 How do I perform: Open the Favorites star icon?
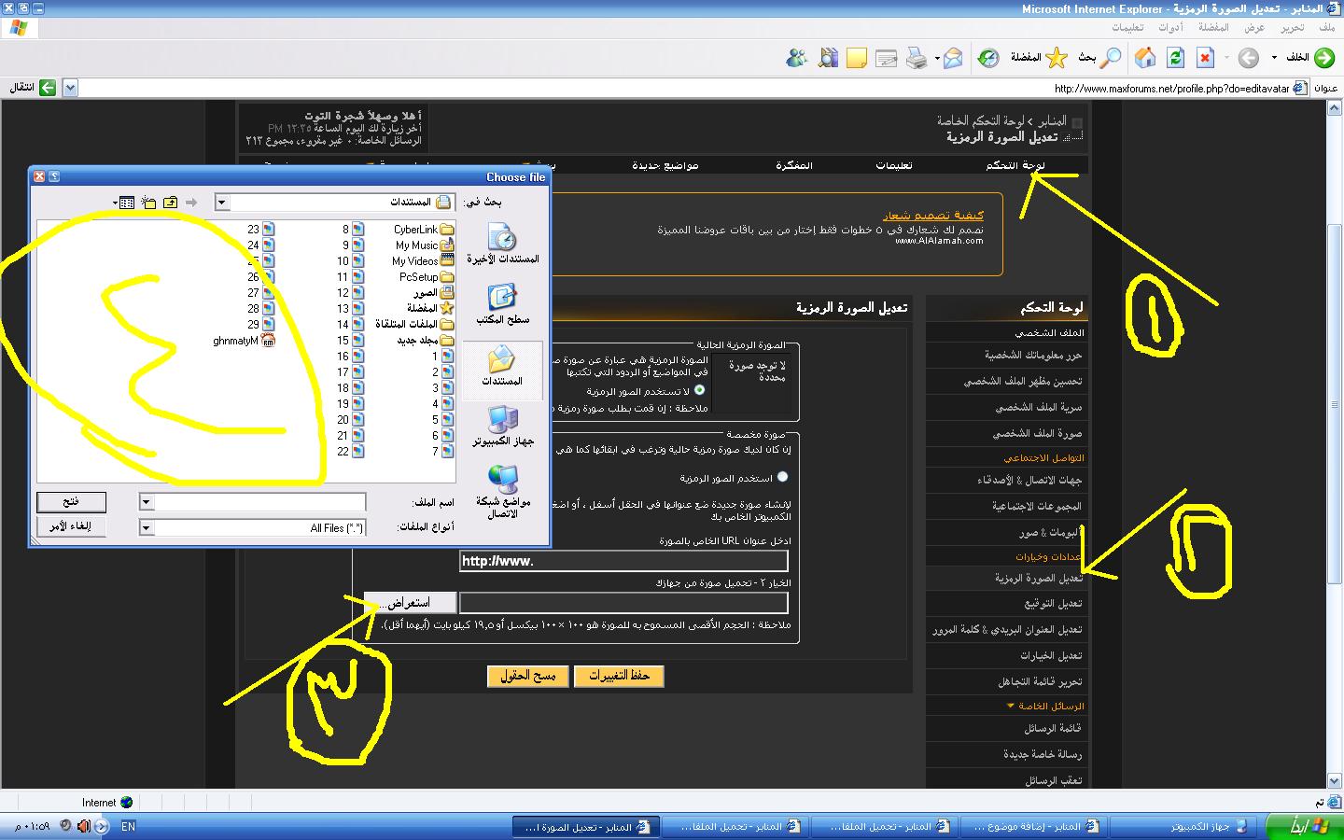click(1056, 58)
